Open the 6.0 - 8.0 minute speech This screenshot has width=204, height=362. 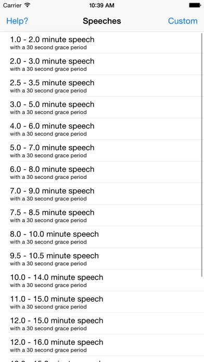[102, 172]
